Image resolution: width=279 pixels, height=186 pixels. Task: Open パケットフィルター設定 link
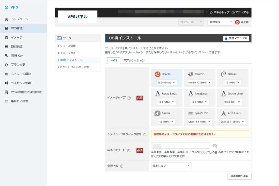pos(74,67)
